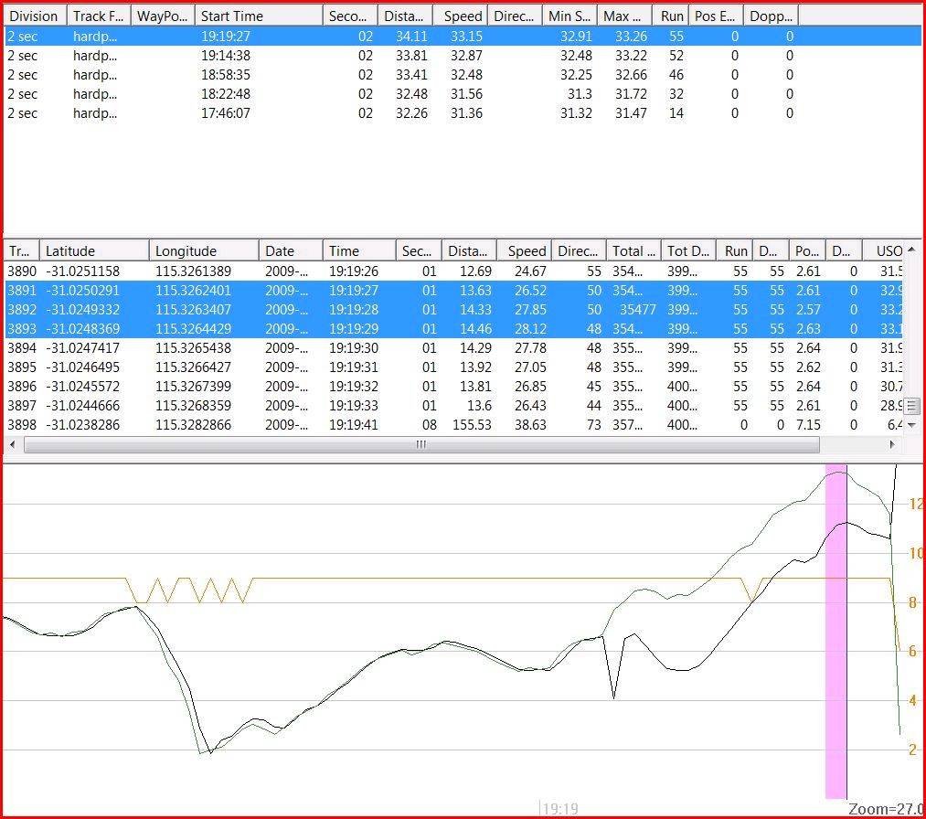Click the Run column header in top table
Screen dimensions: 926x819
click(x=673, y=16)
